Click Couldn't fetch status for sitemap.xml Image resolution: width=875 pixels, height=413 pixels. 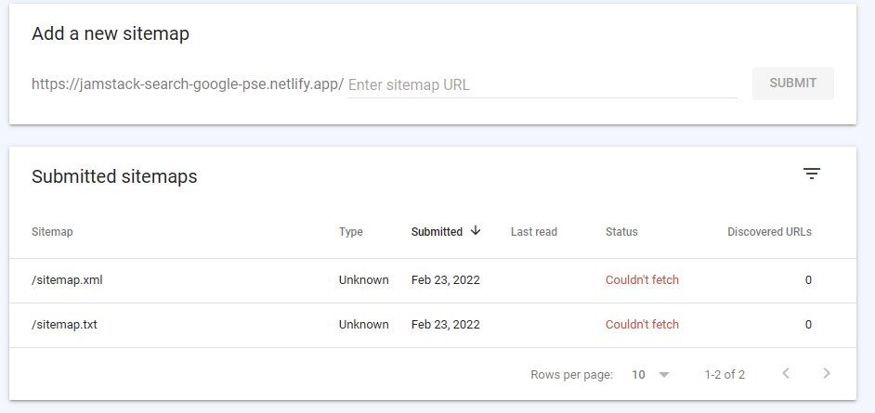[x=642, y=280]
